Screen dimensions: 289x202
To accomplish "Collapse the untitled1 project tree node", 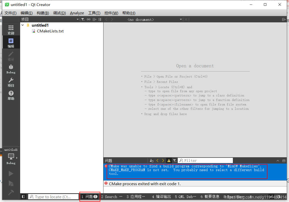I will 23,25.
